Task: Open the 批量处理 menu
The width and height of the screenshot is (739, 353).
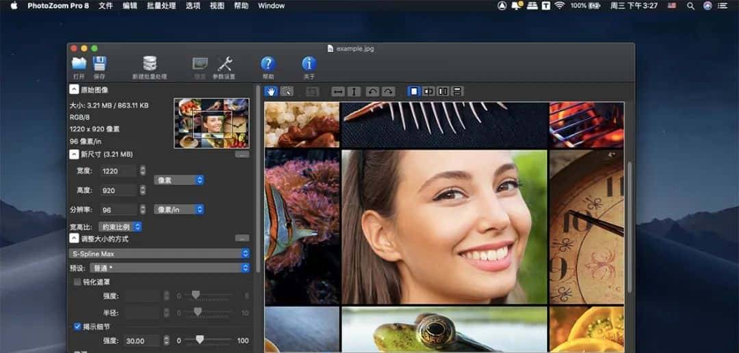Action: [161, 5]
